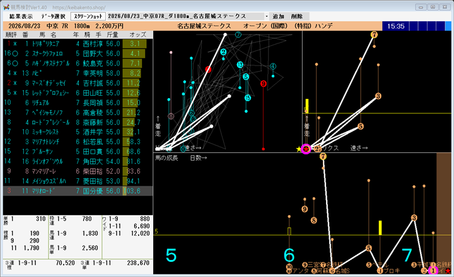Screen dimensions: 454x277
Task: Click the orange circle 7 marker atop the right chart
Action: tap(374, 35)
